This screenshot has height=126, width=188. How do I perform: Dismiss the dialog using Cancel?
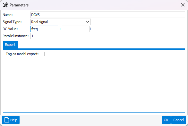click(x=179, y=120)
